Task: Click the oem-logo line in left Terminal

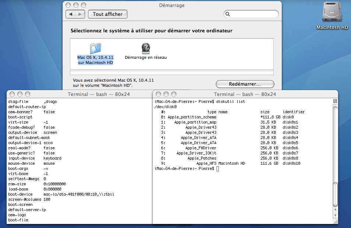Action: pos(17,215)
